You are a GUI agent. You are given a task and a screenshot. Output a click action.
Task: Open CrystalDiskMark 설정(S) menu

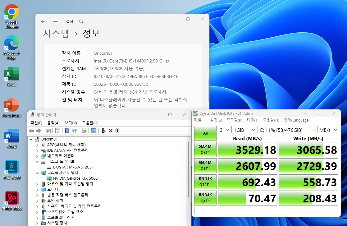pyautogui.click(x=216, y=120)
